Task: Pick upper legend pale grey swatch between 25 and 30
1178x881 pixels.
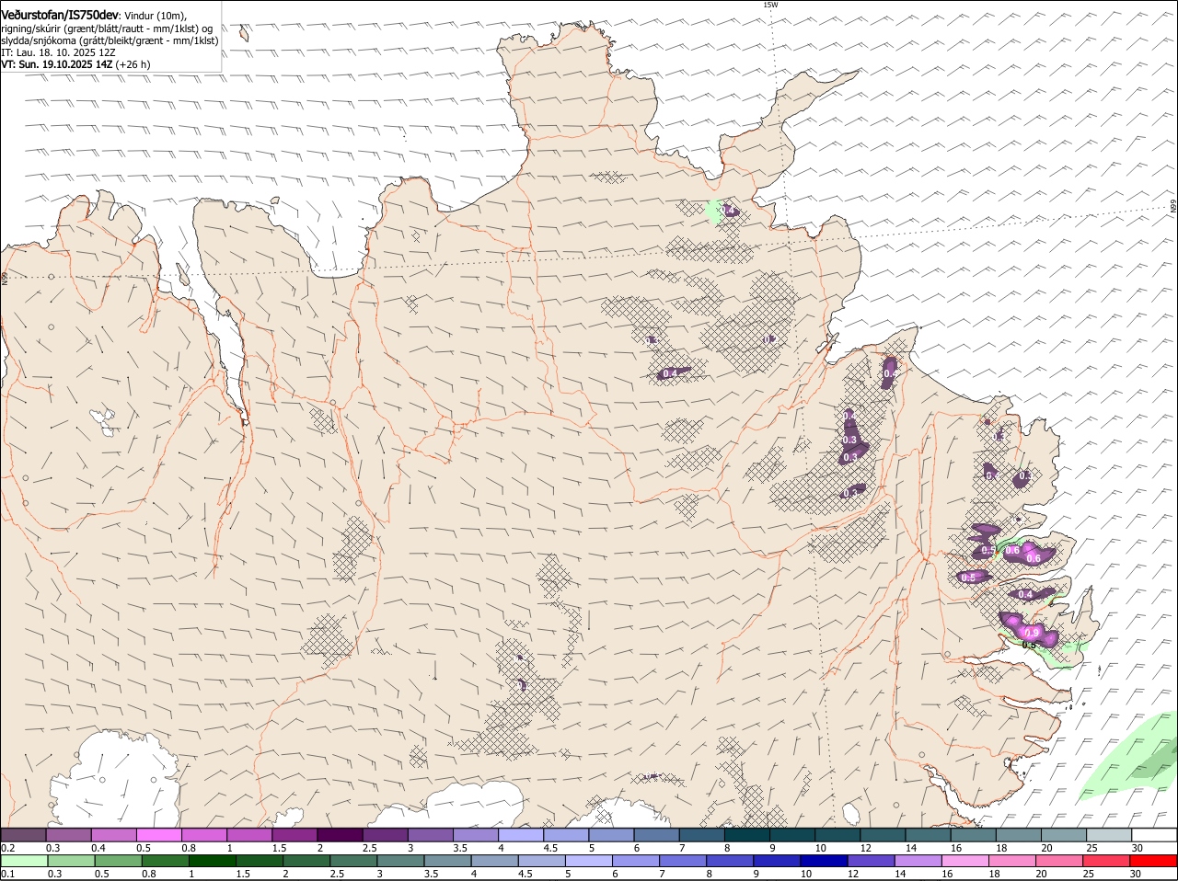Action: [1109, 834]
